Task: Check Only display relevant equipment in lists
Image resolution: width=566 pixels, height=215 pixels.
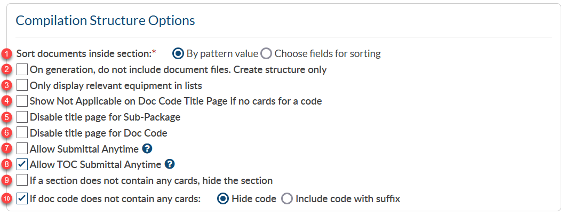Action: [x=22, y=85]
